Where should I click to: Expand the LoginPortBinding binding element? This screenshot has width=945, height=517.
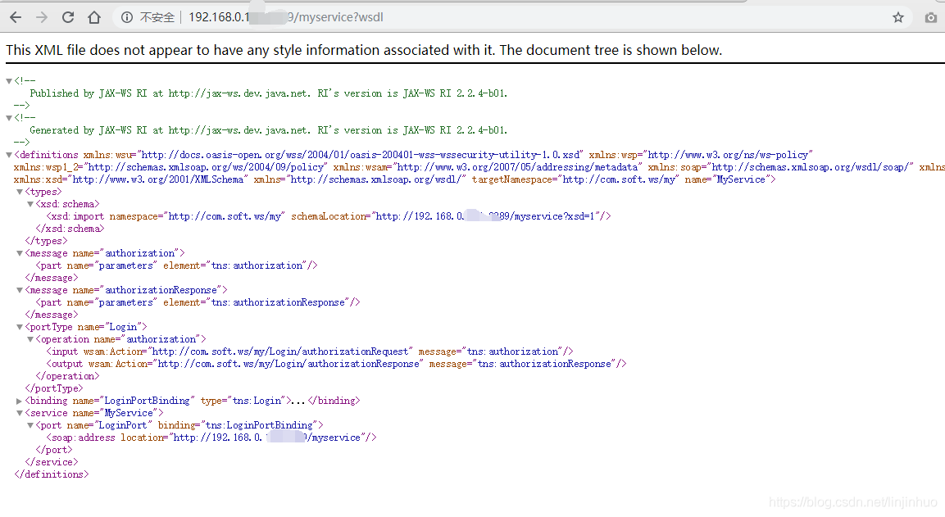pyautogui.click(x=19, y=400)
